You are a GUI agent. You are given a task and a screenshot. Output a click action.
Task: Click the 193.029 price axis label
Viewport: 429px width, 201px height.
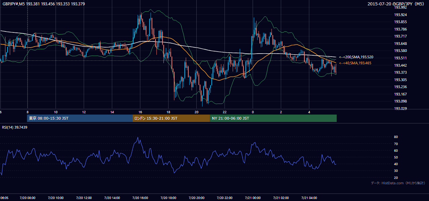point(400,109)
